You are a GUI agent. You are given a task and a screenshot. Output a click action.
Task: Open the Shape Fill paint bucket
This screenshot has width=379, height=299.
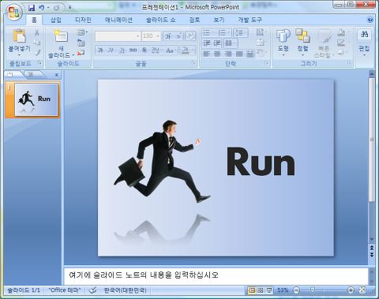coord(341,32)
